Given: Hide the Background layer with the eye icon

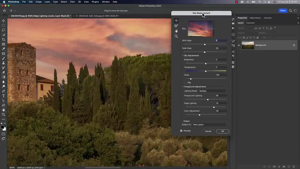Looking at the screenshot, I should [239, 45].
